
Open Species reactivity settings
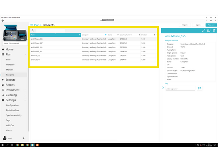(14, 115)
